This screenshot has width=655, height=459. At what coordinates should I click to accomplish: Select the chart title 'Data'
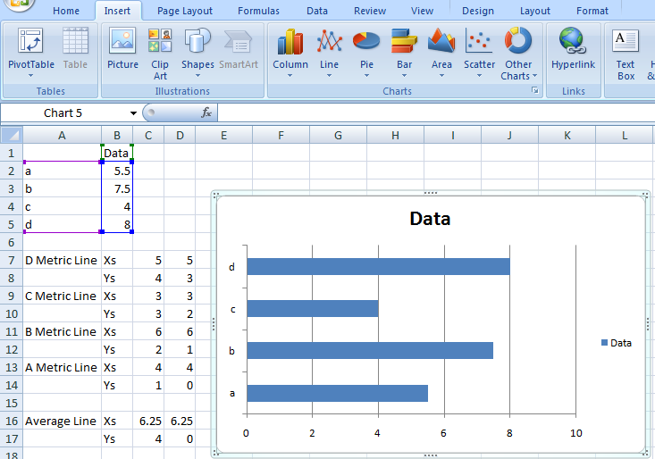coord(430,219)
